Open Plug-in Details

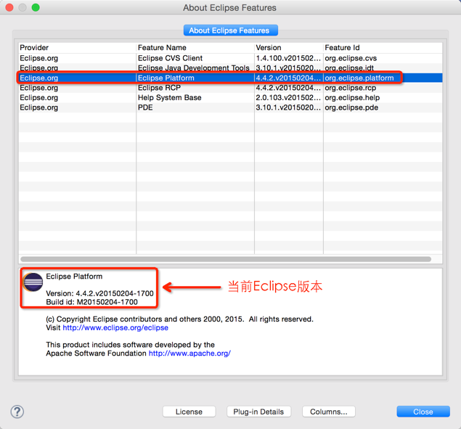coord(258,412)
